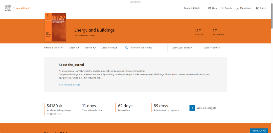The width and height of the screenshot is (273, 133).
Task: Click the Supports open access text
Action: 85,35
